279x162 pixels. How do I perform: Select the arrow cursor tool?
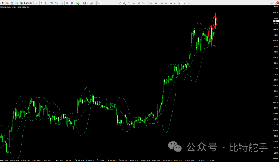(x=99, y=3)
